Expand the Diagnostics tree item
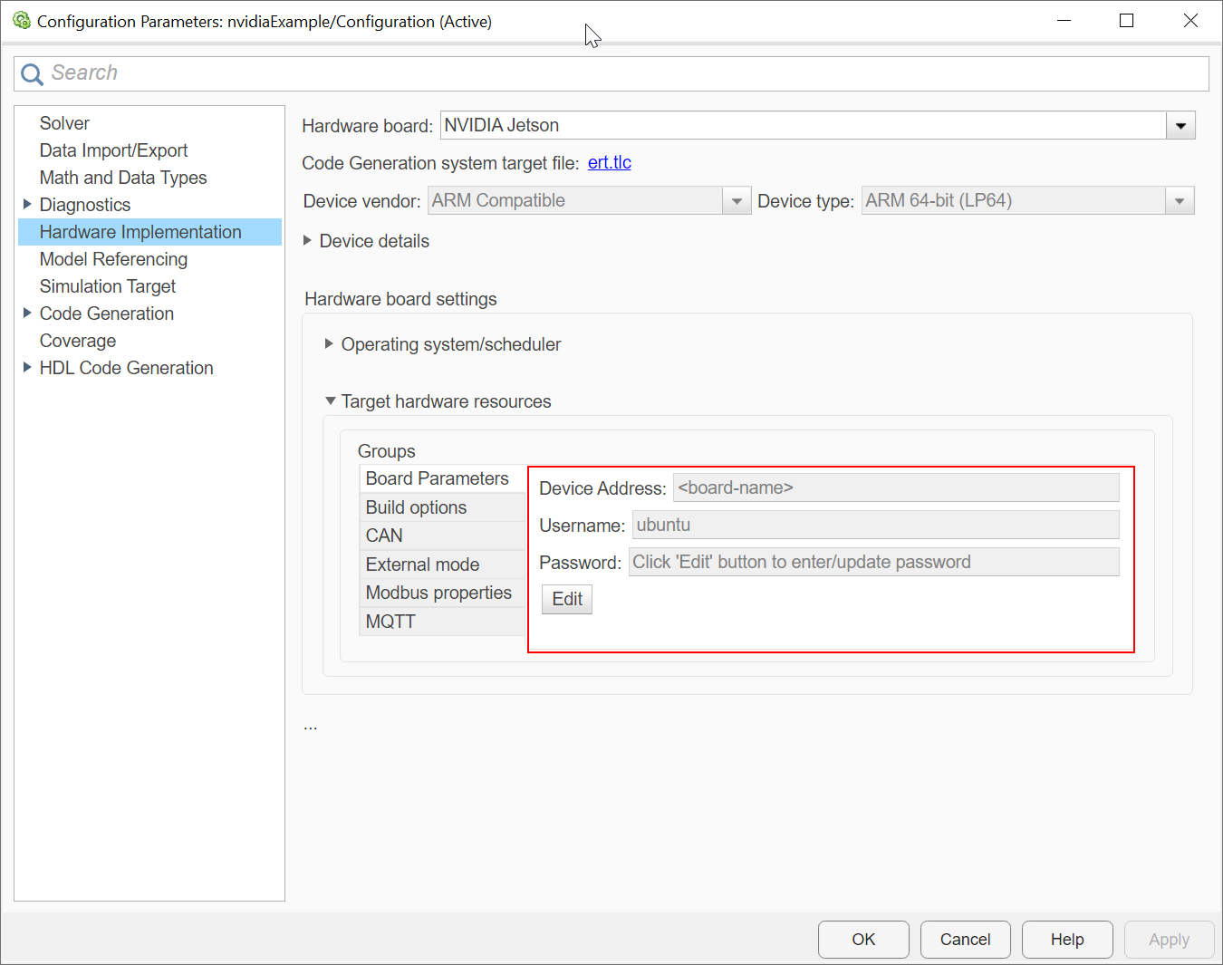The width and height of the screenshot is (1223, 965). [x=26, y=205]
